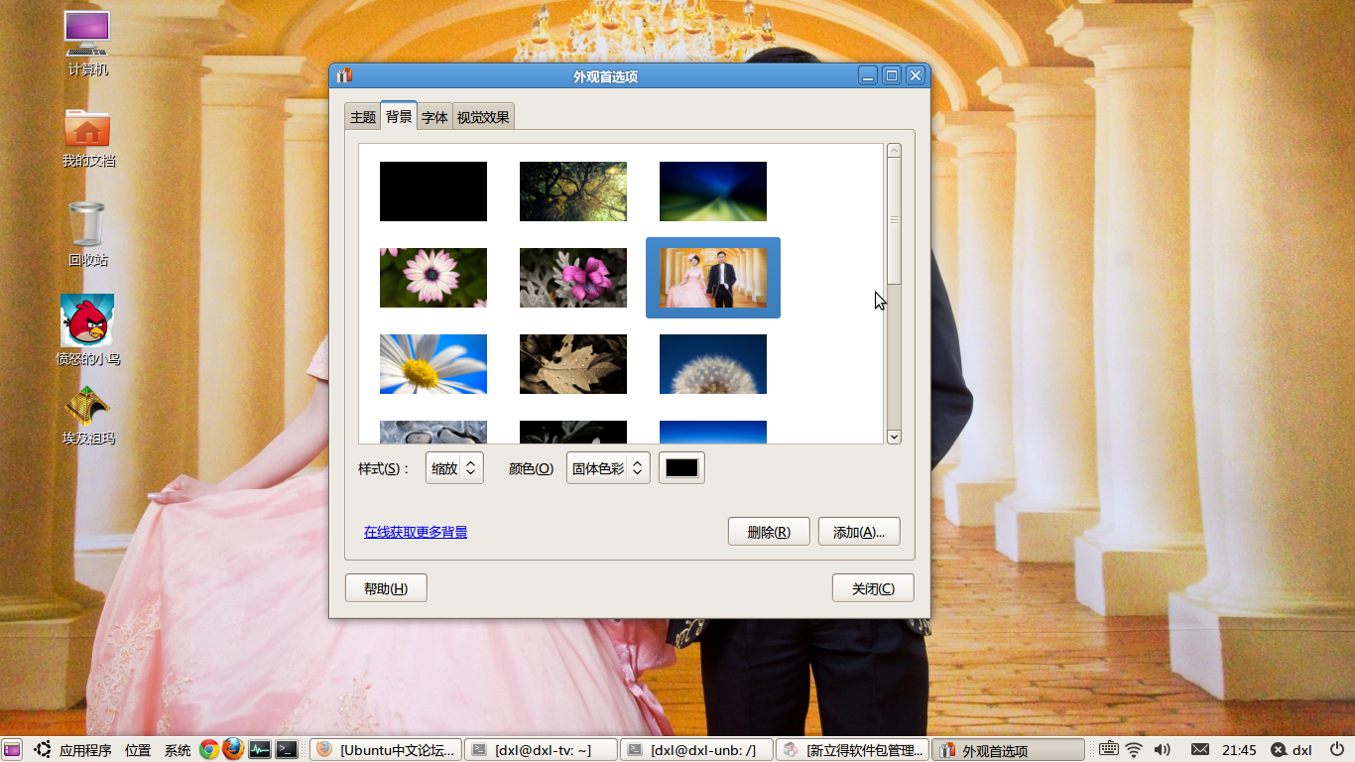The image size is (1355, 762).
Task: Open the 样式 缩放 dropdown
Action: coord(454,468)
